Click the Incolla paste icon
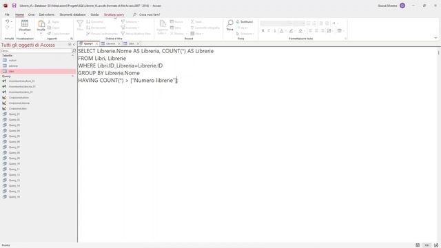Screen dimensions: 441x248 pos(41,23)
